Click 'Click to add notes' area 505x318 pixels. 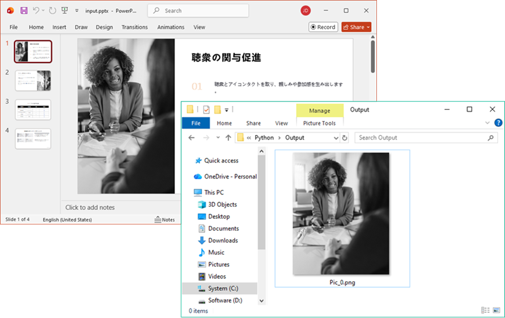coord(90,208)
